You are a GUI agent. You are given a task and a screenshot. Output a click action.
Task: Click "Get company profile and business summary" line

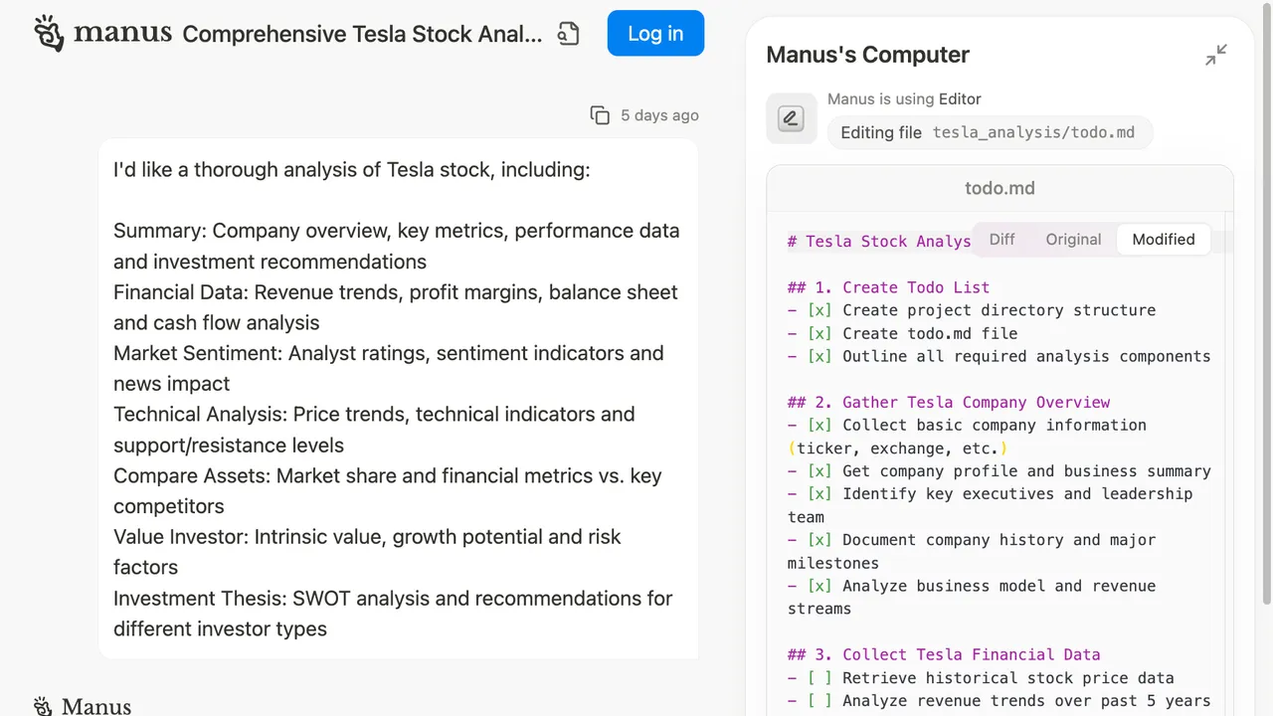(999, 470)
